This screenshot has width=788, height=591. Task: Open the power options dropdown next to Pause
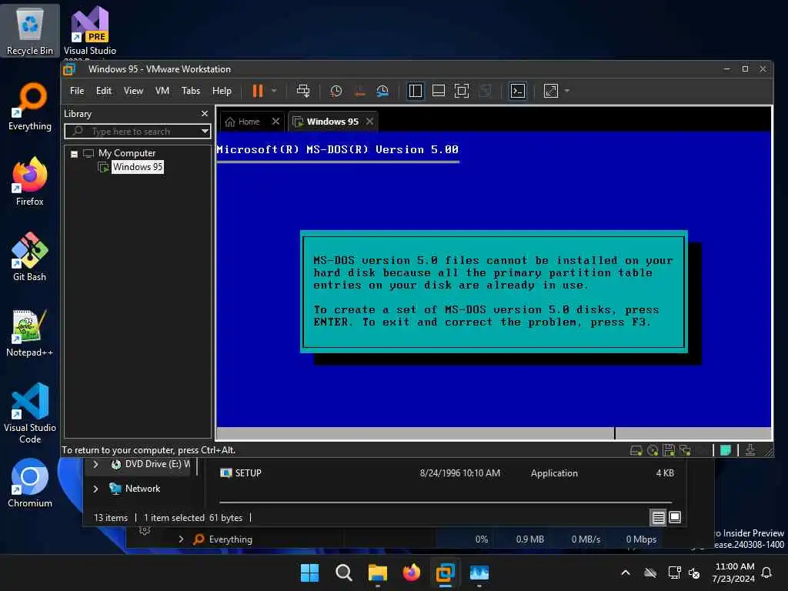pyautogui.click(x=274, y=91)
